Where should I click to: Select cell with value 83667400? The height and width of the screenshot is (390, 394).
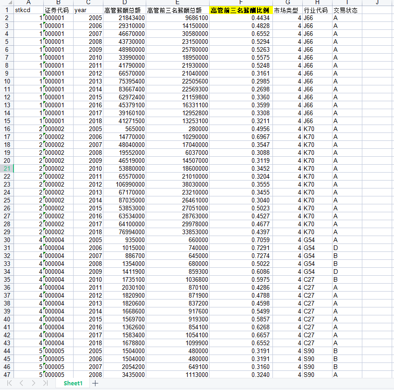pyautogui.click(x=125, y=89)
